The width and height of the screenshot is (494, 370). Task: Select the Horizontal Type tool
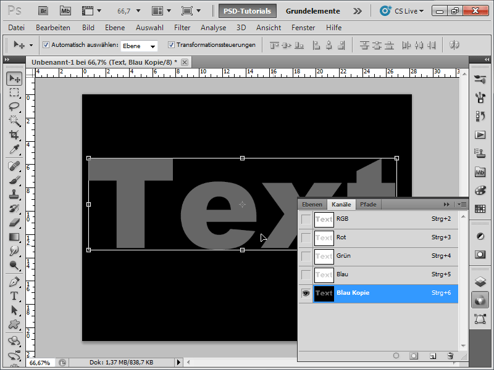point(14,296)
